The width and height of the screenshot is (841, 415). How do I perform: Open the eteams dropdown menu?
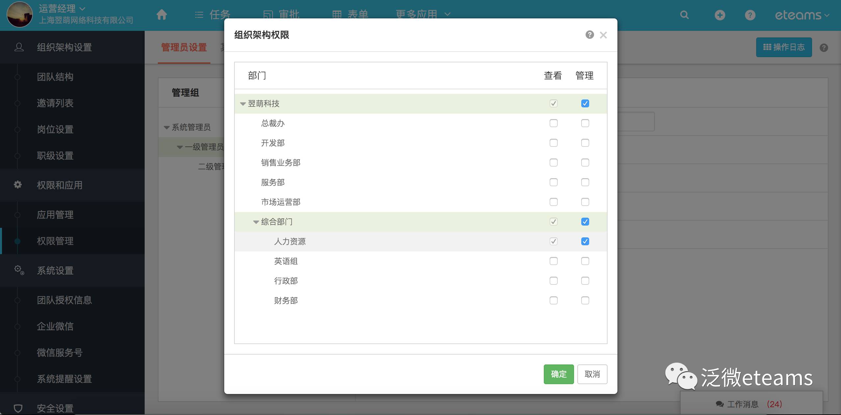tap(802, 15)
